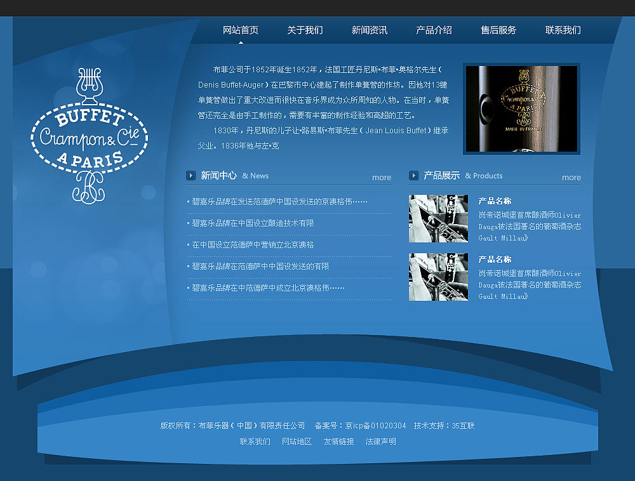Click the paragraph beginning 1830年，丹尼斯的儿子
The image size is (635, 481).
click(x=323, y=138)
